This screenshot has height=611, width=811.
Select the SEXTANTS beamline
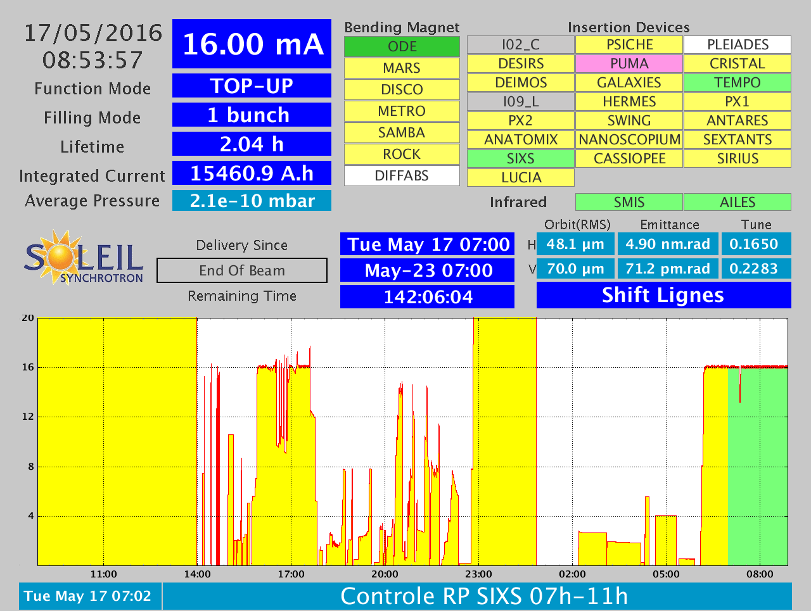(738, 140)
